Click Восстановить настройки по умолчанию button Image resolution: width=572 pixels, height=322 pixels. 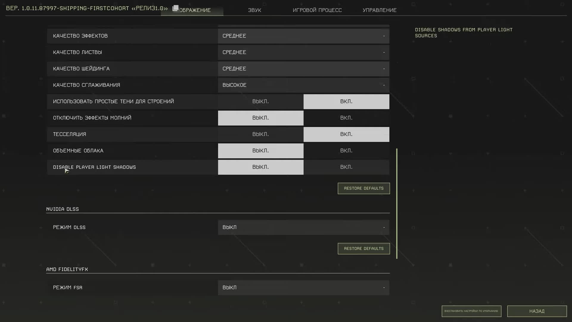(471, 311)
